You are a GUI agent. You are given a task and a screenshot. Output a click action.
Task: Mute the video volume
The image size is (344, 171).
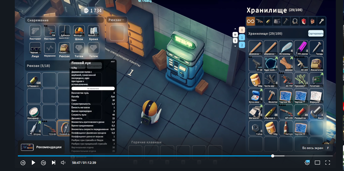(x=63, y=163)
